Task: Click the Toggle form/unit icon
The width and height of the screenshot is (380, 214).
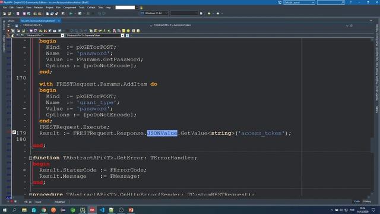Action: [57, 14]
